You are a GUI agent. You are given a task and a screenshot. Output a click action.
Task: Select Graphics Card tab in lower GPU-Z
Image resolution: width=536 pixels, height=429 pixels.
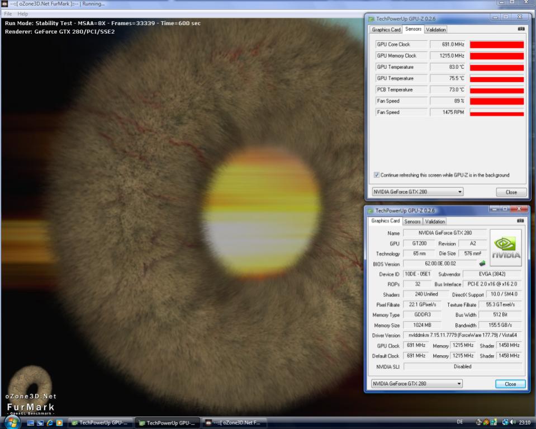385,221
